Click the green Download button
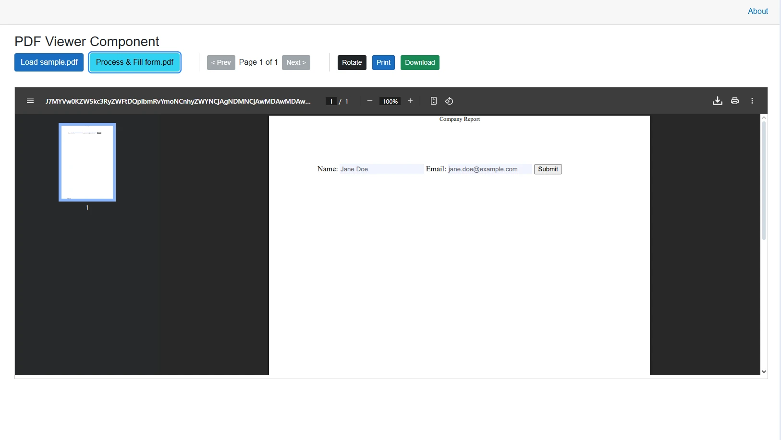Image resolution: width=781 pixels, height=440 pixels. click(x=420, y=62)
